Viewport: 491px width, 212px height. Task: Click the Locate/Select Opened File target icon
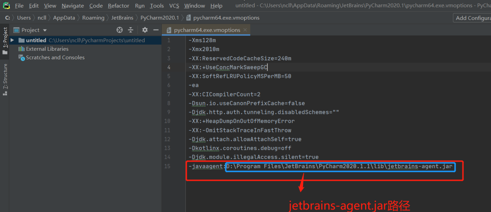(x=119, y=30)
